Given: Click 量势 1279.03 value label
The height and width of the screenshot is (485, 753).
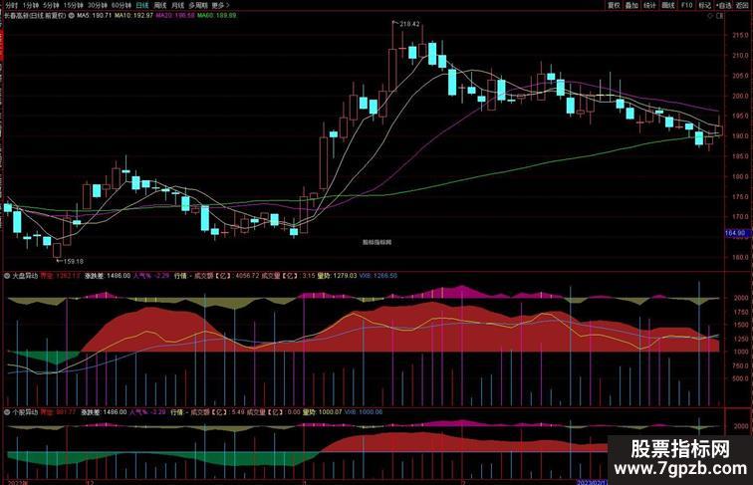Looking at the screenshot, I should coord(337,276).
